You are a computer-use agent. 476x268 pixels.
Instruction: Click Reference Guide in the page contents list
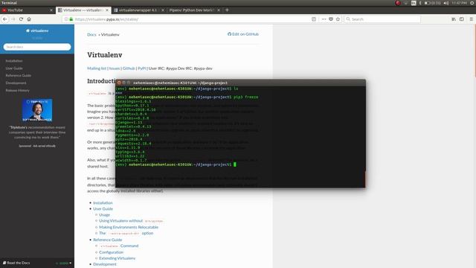point(107,240)
